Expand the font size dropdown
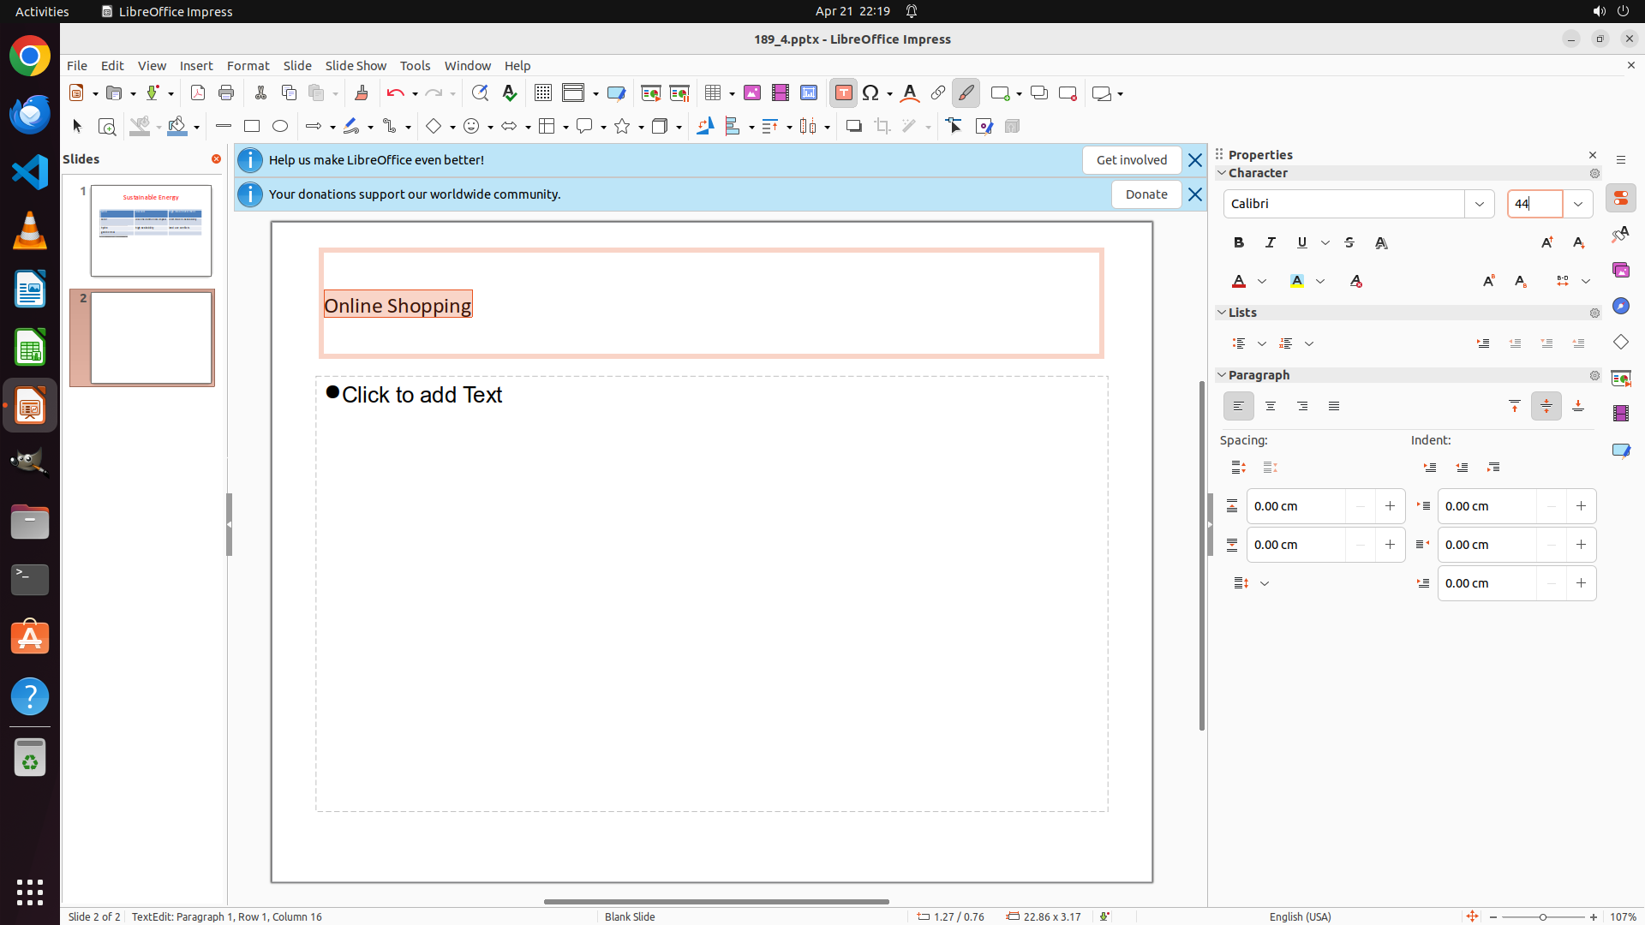Image resolution: width=1645 pixels, height=925 pixels. click(x=1578, y=204)
